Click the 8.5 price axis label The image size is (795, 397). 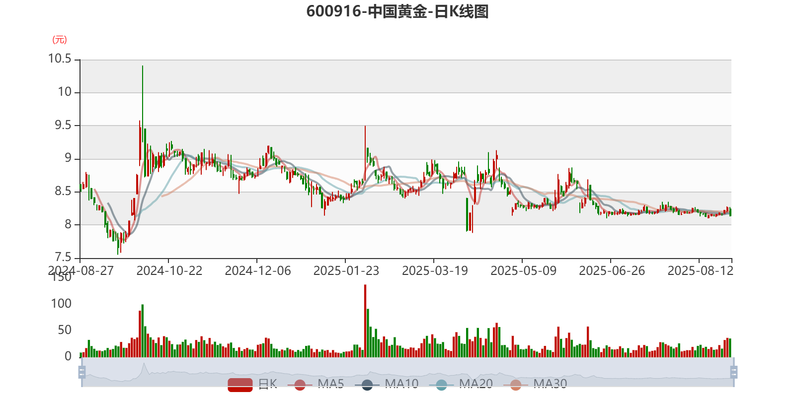(63, 192)
